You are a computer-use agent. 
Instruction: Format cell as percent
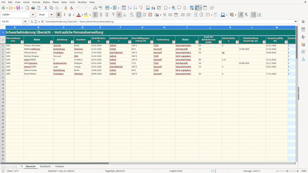165,15
